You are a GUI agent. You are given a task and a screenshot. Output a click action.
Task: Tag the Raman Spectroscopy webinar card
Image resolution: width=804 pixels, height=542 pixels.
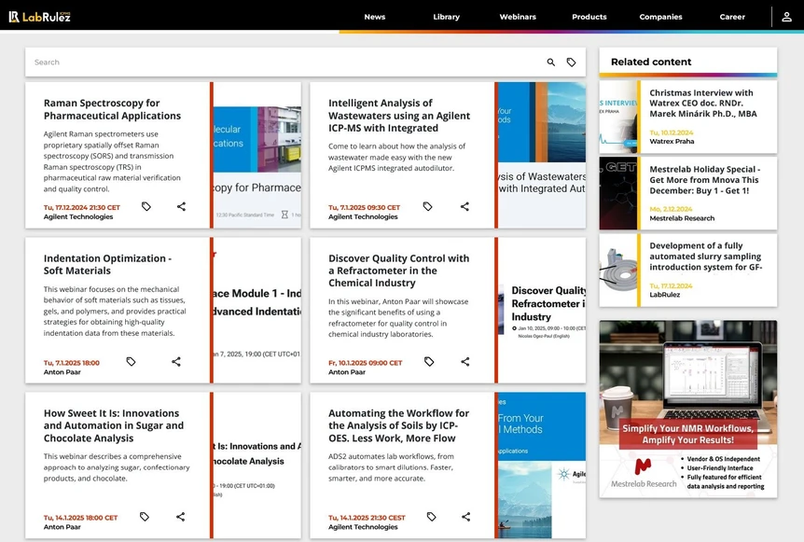coord(146,207)
